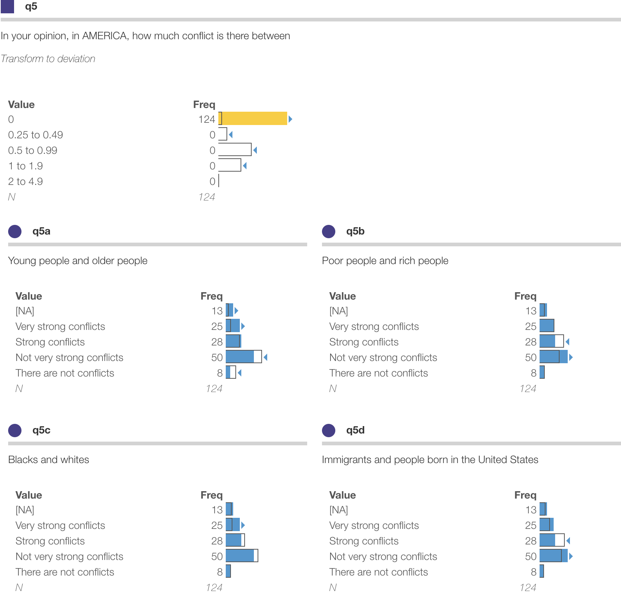Click the Transform to deviation text
This screenshot has height=594, width=621.
(48, 59)
